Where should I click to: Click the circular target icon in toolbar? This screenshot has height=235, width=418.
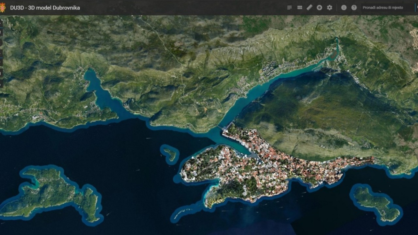click(319, 8)
